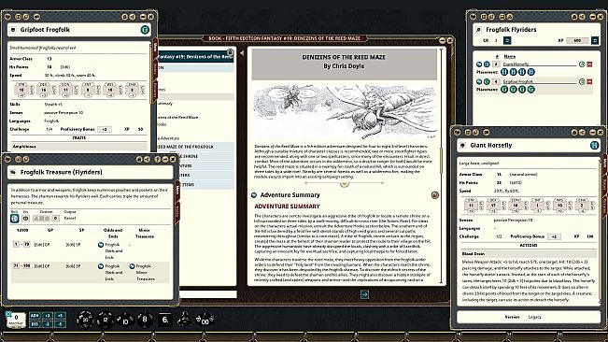Click identify icon on Giant Horsefly encounter row

pyautogui.click(x=582, y=64)
